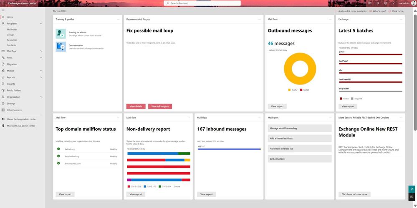Open more options on REST Module card
Viewport: 417px width, 208px height.
(x=401, y=118)
